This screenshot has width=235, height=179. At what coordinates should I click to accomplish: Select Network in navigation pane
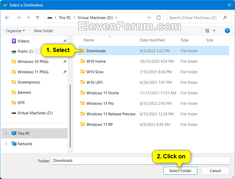[x=25, y=144]
